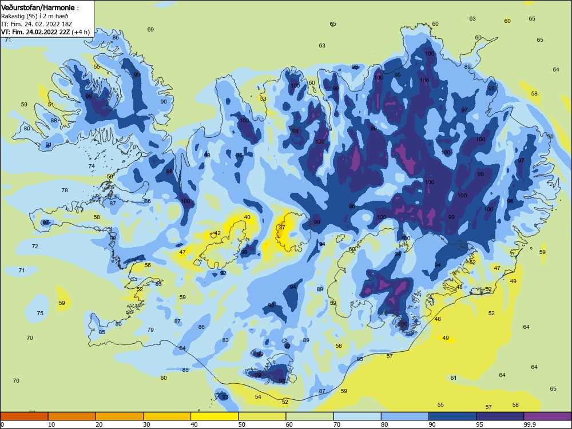Select the dark blue 90–95 legend swatch
572x429 pixels.
click(x=452, y=416)
